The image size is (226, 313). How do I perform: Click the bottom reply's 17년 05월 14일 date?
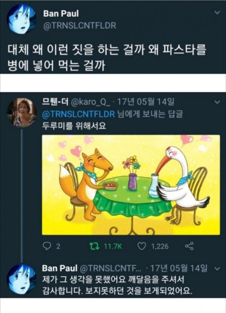(x=178, y=268)
